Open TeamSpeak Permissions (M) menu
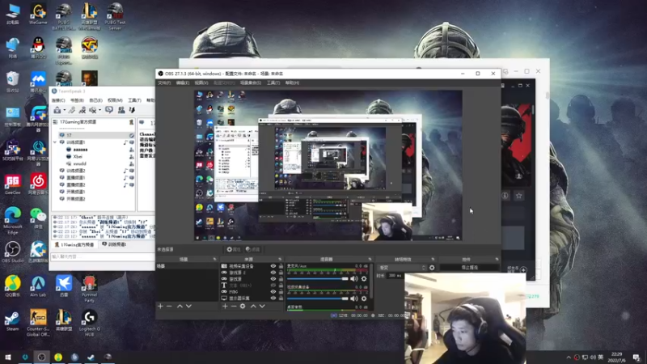 pyautogui.click(x=115, y=100)
